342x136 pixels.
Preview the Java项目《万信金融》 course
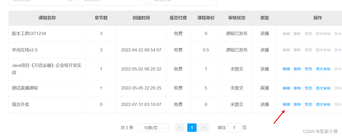308,69
